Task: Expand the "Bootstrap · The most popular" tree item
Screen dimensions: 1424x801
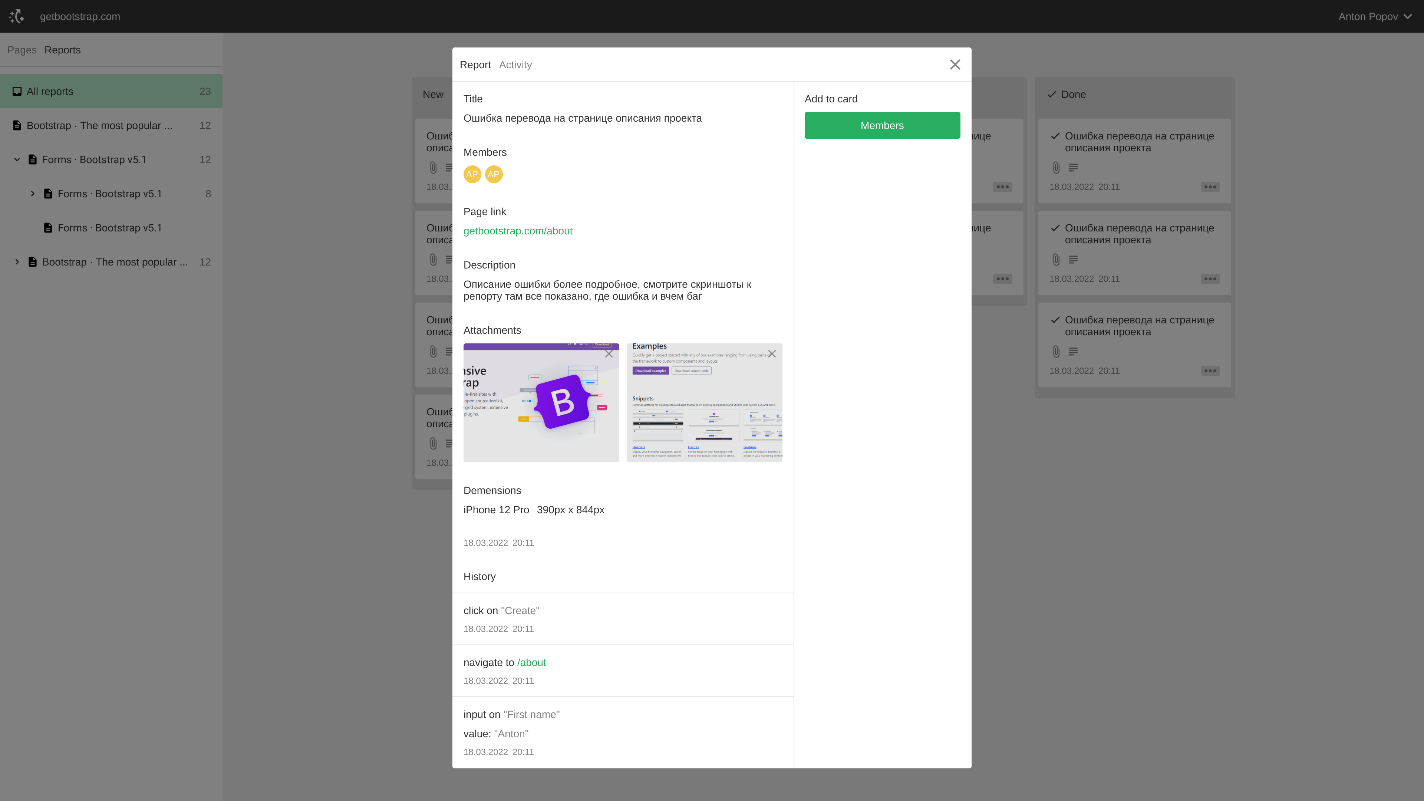Action: pos(17,262)
